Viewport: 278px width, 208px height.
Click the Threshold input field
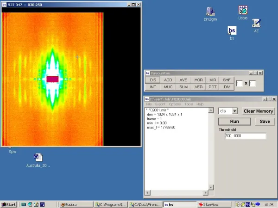pos(245,136)
